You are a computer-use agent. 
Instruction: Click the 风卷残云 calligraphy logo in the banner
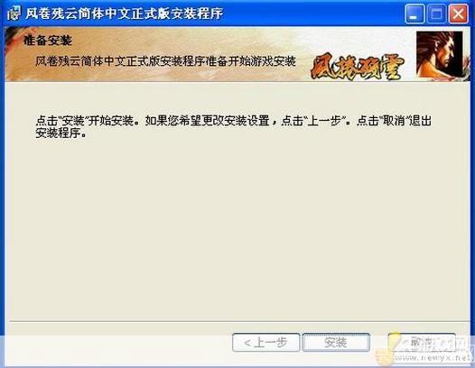[358, 67]
